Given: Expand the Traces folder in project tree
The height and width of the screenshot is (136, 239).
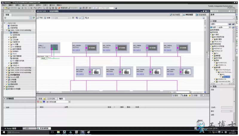Looking at the screenshot, I should pos(9,54).
